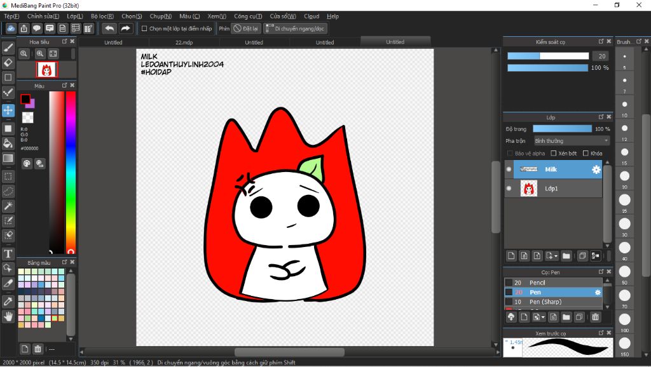The image size is (651, 367).
Task: Click the 'Đặt lại' reset button
Action: pyautogui.click(x=246, y=29)
